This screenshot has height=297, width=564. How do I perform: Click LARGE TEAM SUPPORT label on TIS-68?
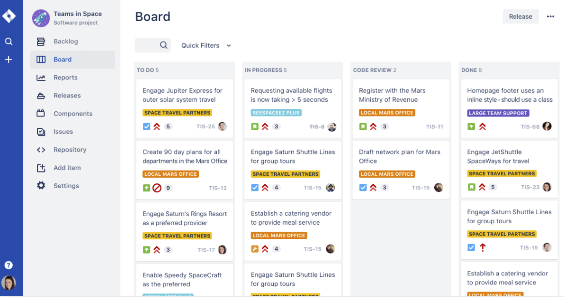[498, 113]
